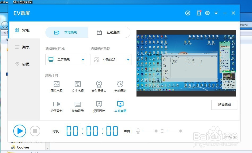Viewport: 252px width, 153px height.
Task: Click the back arrow in background Explorer window
Action: (x=4, y=25)
